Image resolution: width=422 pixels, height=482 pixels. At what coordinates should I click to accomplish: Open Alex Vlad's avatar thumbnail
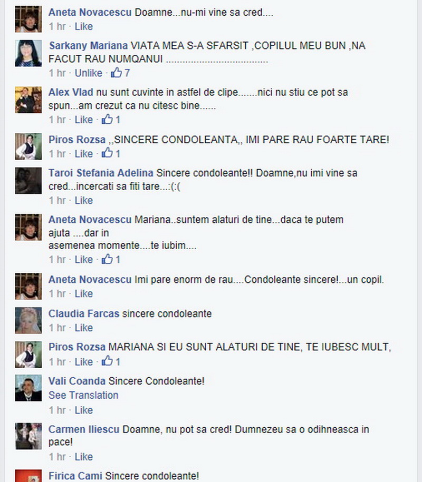click(28, 100)
